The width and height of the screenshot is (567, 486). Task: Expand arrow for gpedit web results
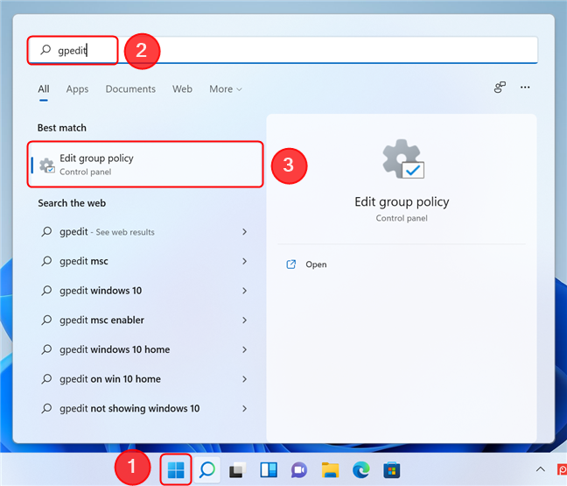click(x=245, y=231)
